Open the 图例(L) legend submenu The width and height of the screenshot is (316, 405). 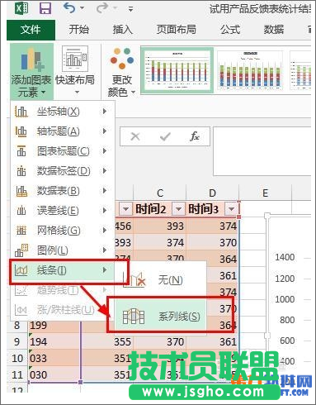(x=63, y=250)
